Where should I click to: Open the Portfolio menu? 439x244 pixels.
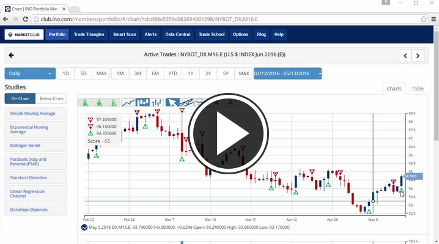57,34
